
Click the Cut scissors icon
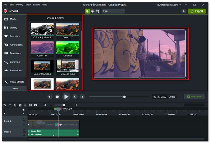15,105
